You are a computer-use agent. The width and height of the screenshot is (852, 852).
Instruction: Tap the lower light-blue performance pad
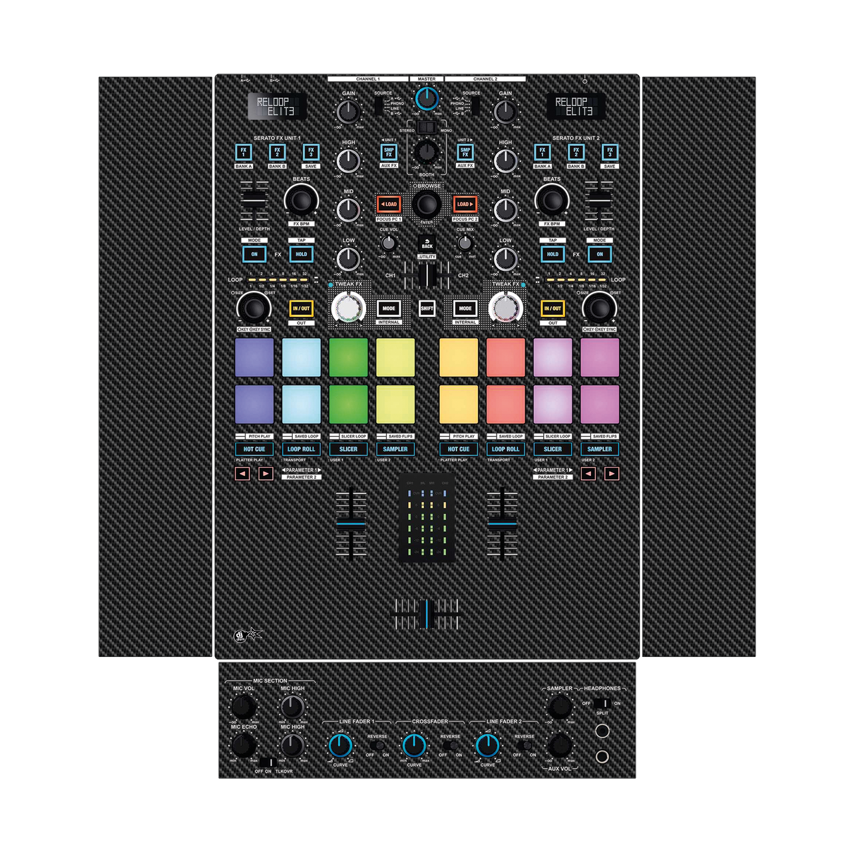point(302,404)
